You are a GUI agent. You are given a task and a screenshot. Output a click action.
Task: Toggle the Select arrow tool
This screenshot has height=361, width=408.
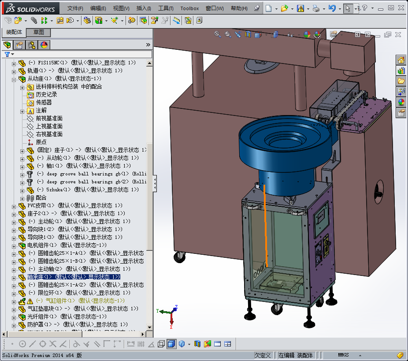pos(348,8)
